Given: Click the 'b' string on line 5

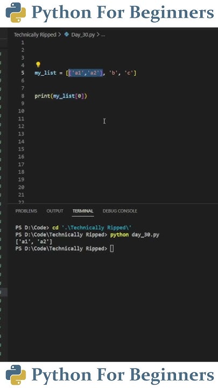Looking at the screenshot, I should click(113, 73).
